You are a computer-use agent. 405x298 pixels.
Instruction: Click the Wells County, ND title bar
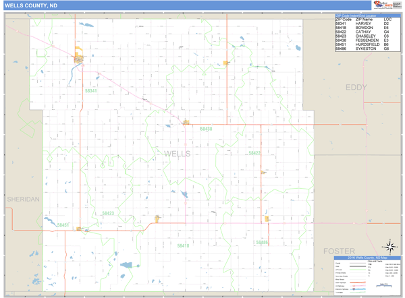point(135,5)
